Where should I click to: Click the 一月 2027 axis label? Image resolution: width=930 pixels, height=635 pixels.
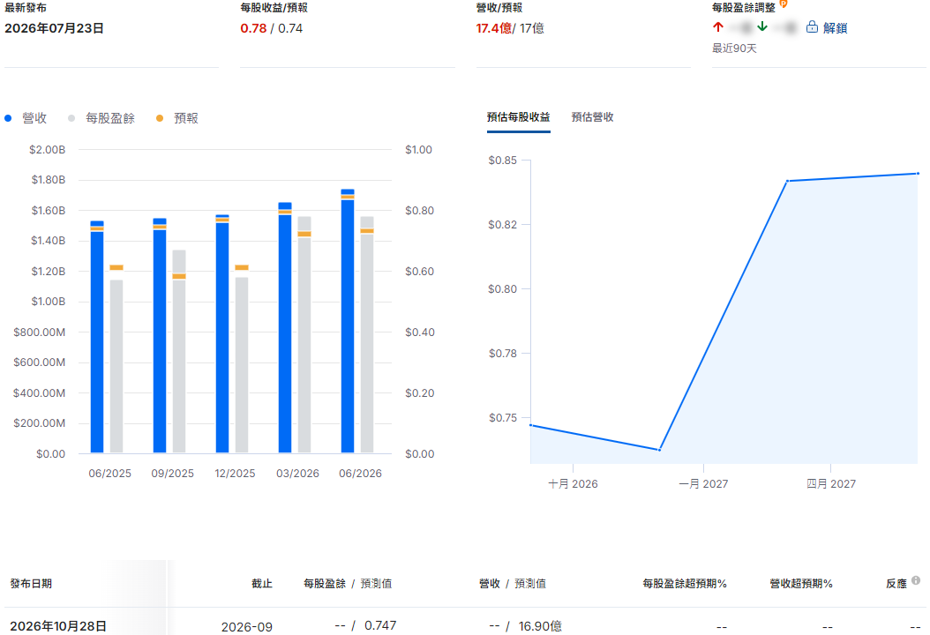[703, 484]
